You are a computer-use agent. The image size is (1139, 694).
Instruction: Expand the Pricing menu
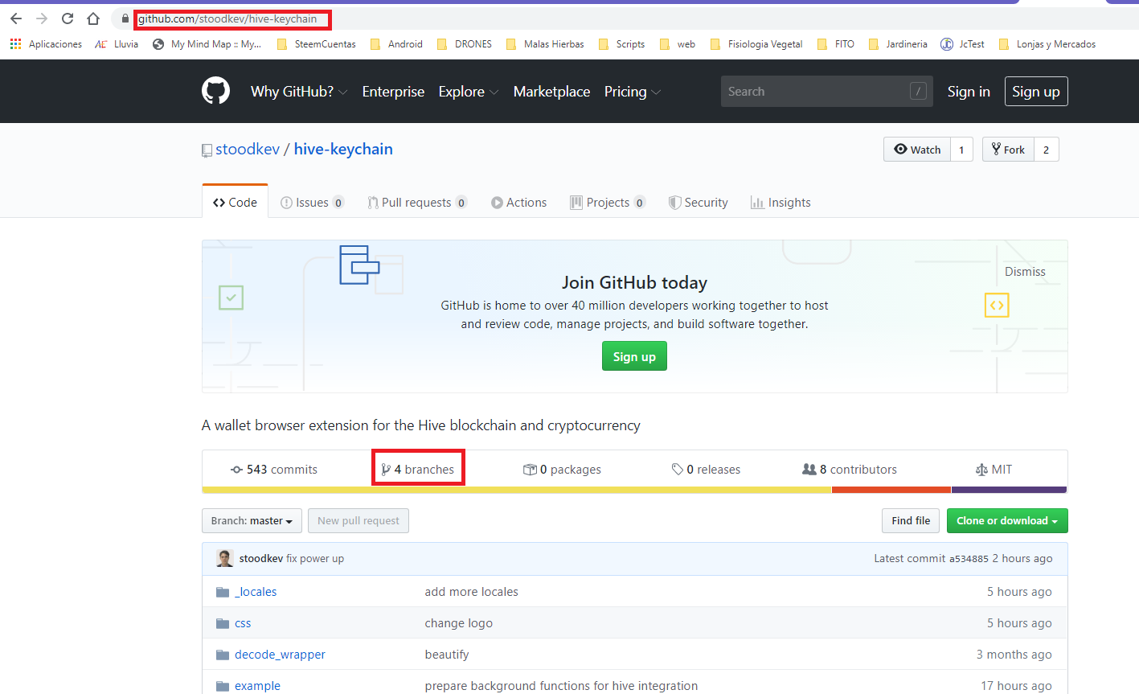coord(633,92)
